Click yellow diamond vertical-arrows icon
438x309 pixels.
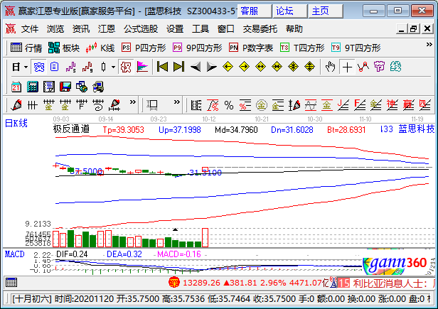coord(309,67)
